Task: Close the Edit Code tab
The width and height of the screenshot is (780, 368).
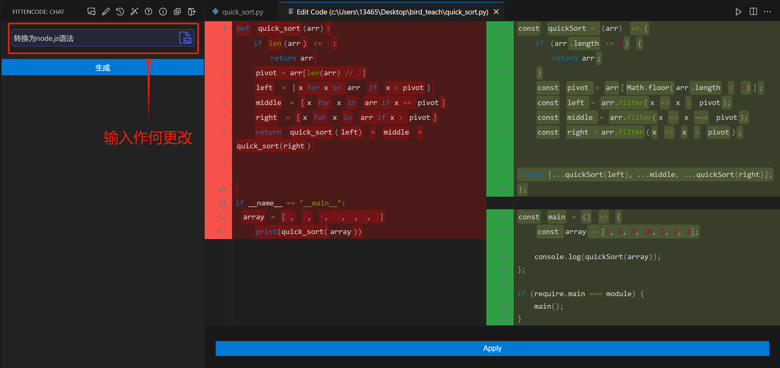Action: coord(496,12)
